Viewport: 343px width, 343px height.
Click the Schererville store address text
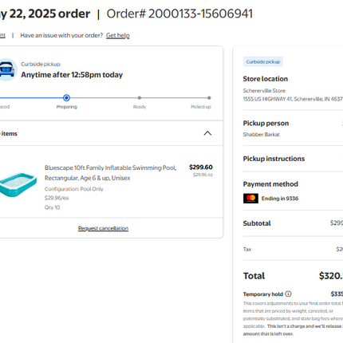tap(293, 99)
